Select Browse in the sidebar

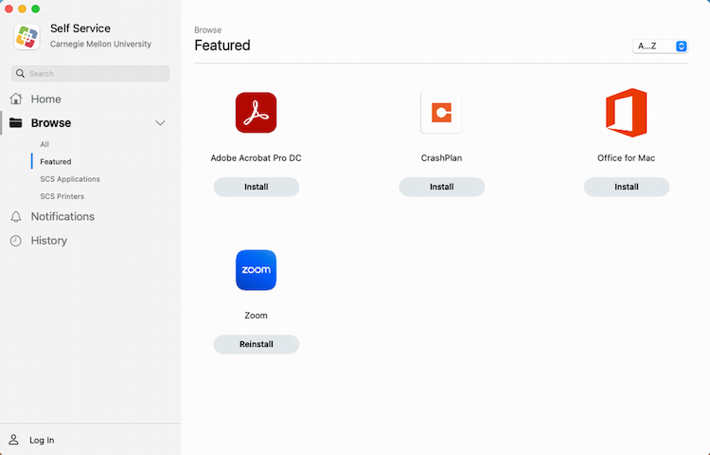[x=51, y=123]
